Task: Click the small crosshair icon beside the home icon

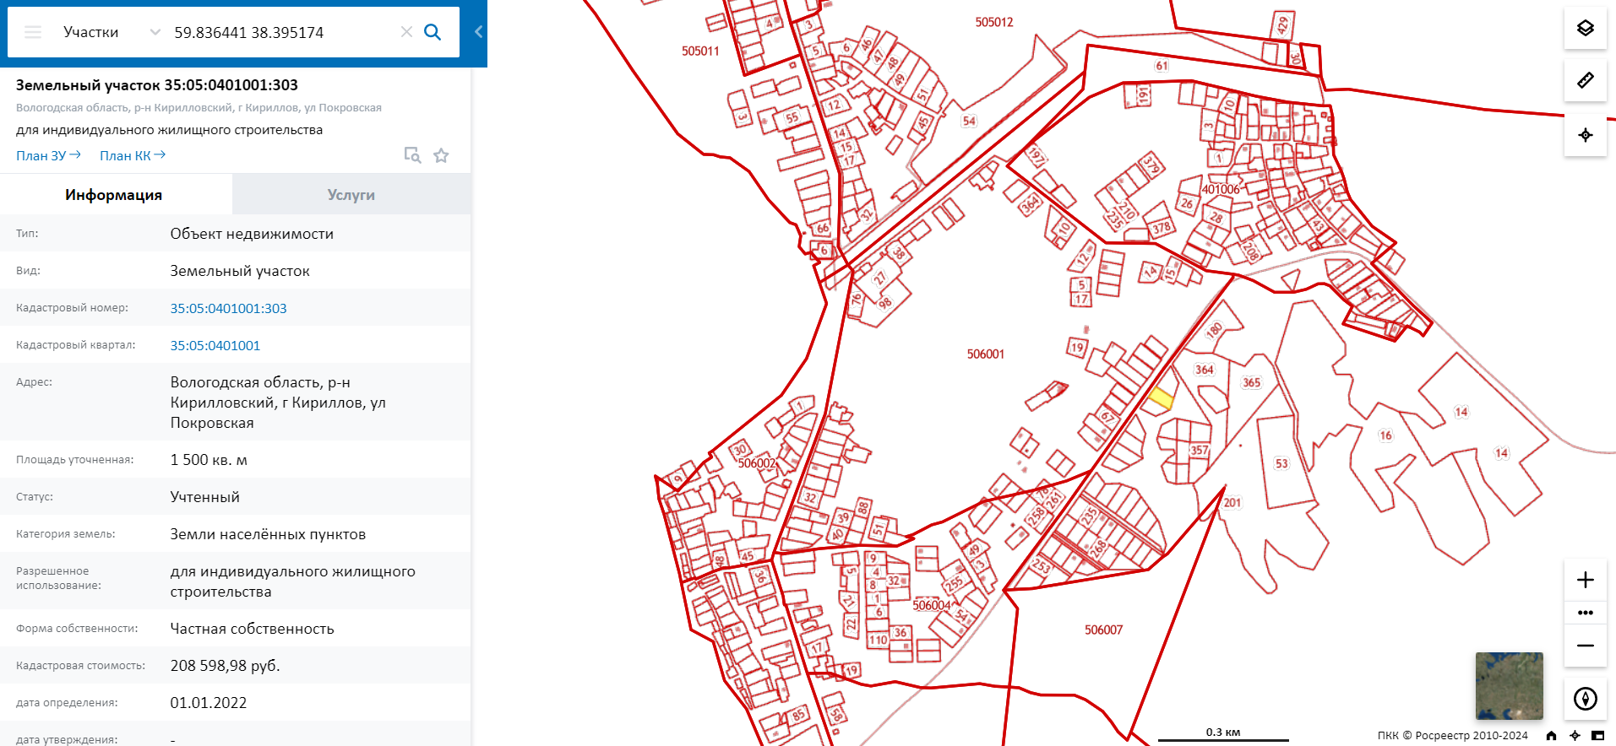Action: [x=1575, y=736]
